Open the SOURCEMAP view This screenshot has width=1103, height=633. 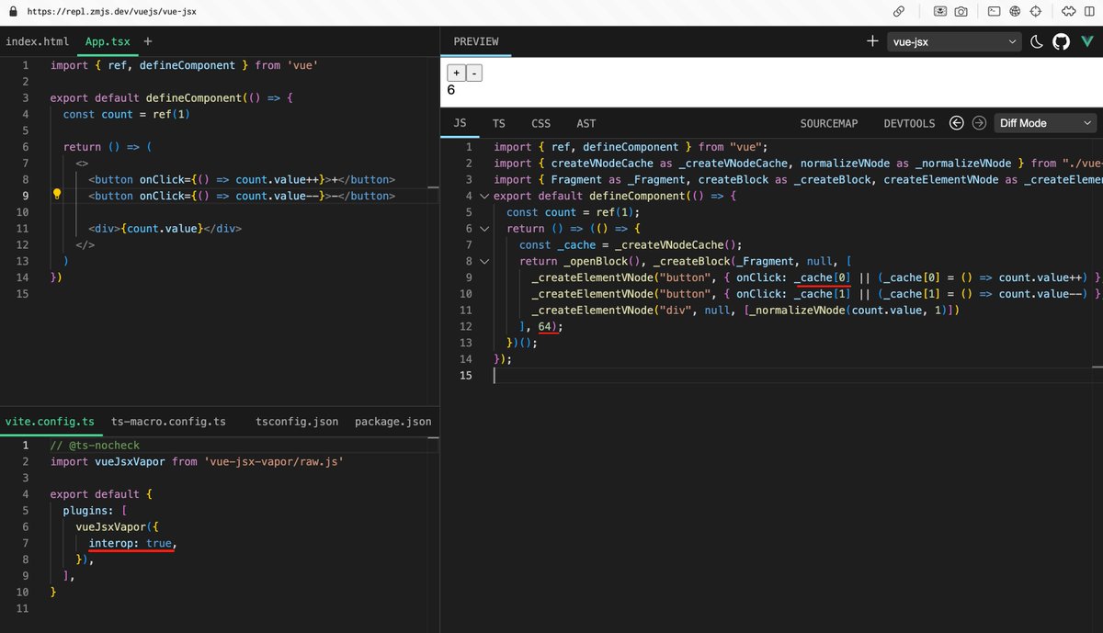829,123
